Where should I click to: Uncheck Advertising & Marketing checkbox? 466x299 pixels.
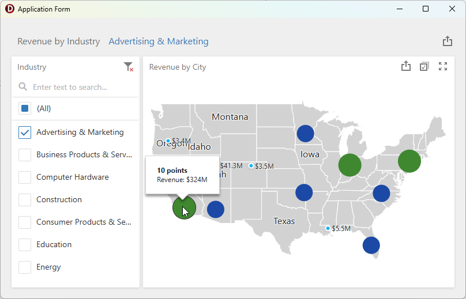(25, 132)
